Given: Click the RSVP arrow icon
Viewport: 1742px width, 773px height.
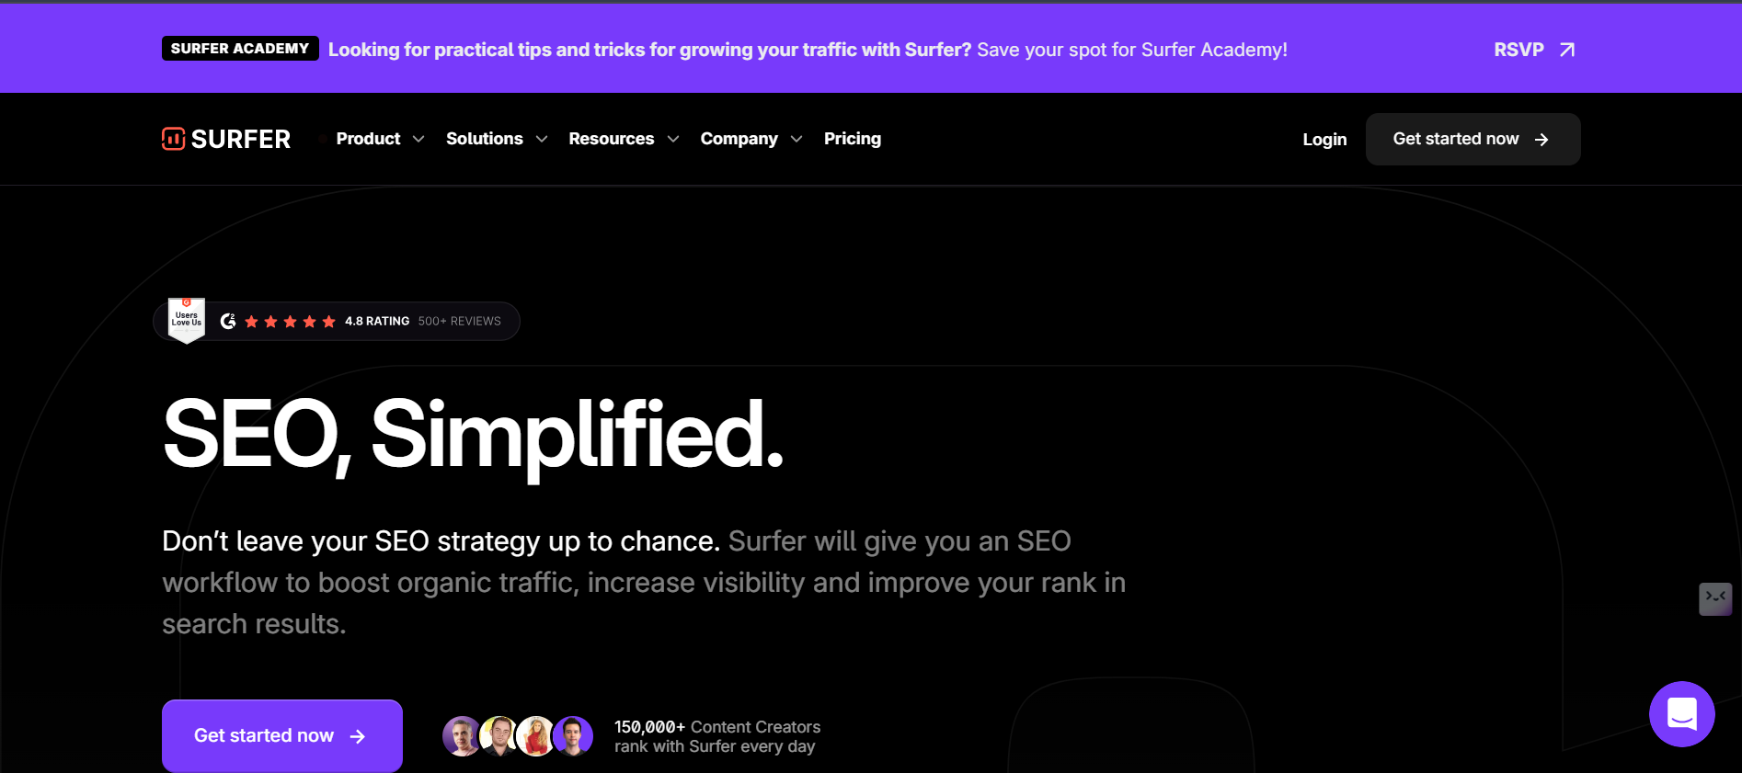Looking at the screenshot, I should tap(1567, 50).
